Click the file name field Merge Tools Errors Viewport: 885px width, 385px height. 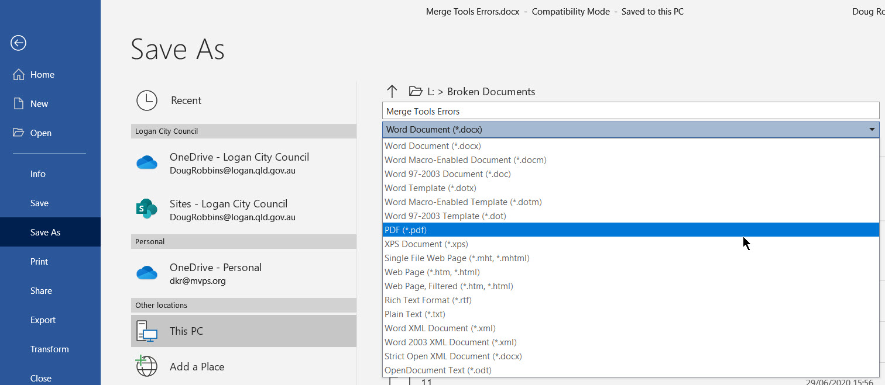(630, 111)
